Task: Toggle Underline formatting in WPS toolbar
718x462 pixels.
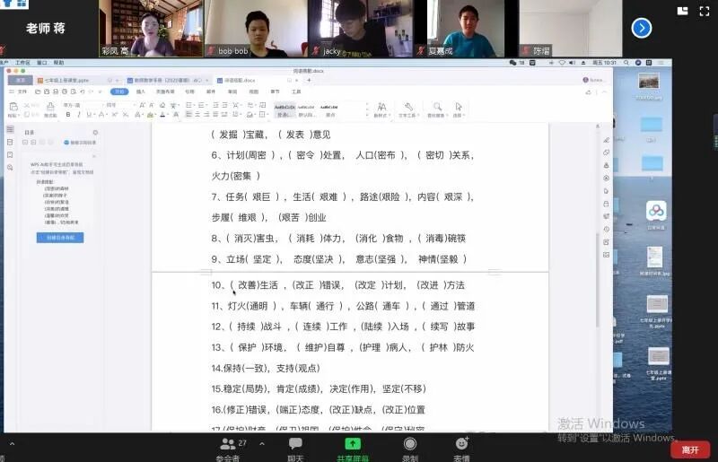Action: coord(89,115)
